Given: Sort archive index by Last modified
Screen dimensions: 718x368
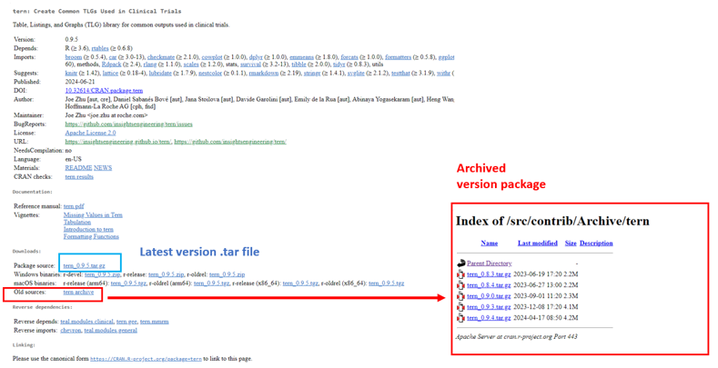Looking at the screenshot, I should (x=537, y=244).
